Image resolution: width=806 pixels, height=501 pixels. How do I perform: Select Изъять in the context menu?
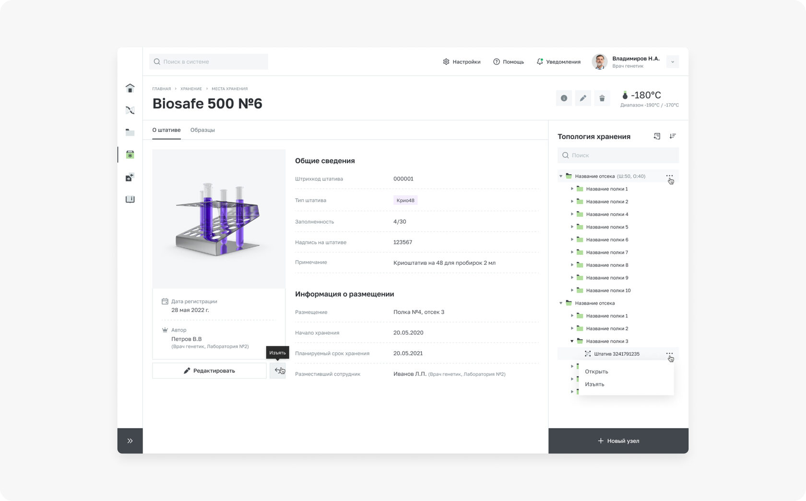[x=594, y=384]
